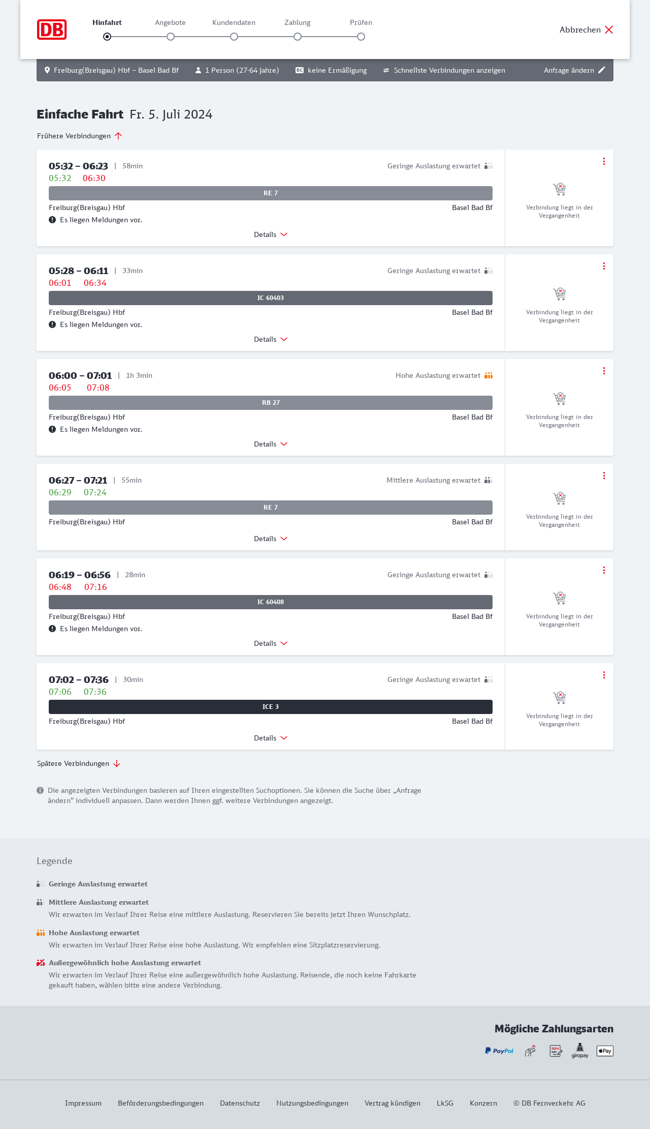The width and height of the screenshot is (650, 1129).
Task: Click the DB logo
Action: tap(52, 29)
